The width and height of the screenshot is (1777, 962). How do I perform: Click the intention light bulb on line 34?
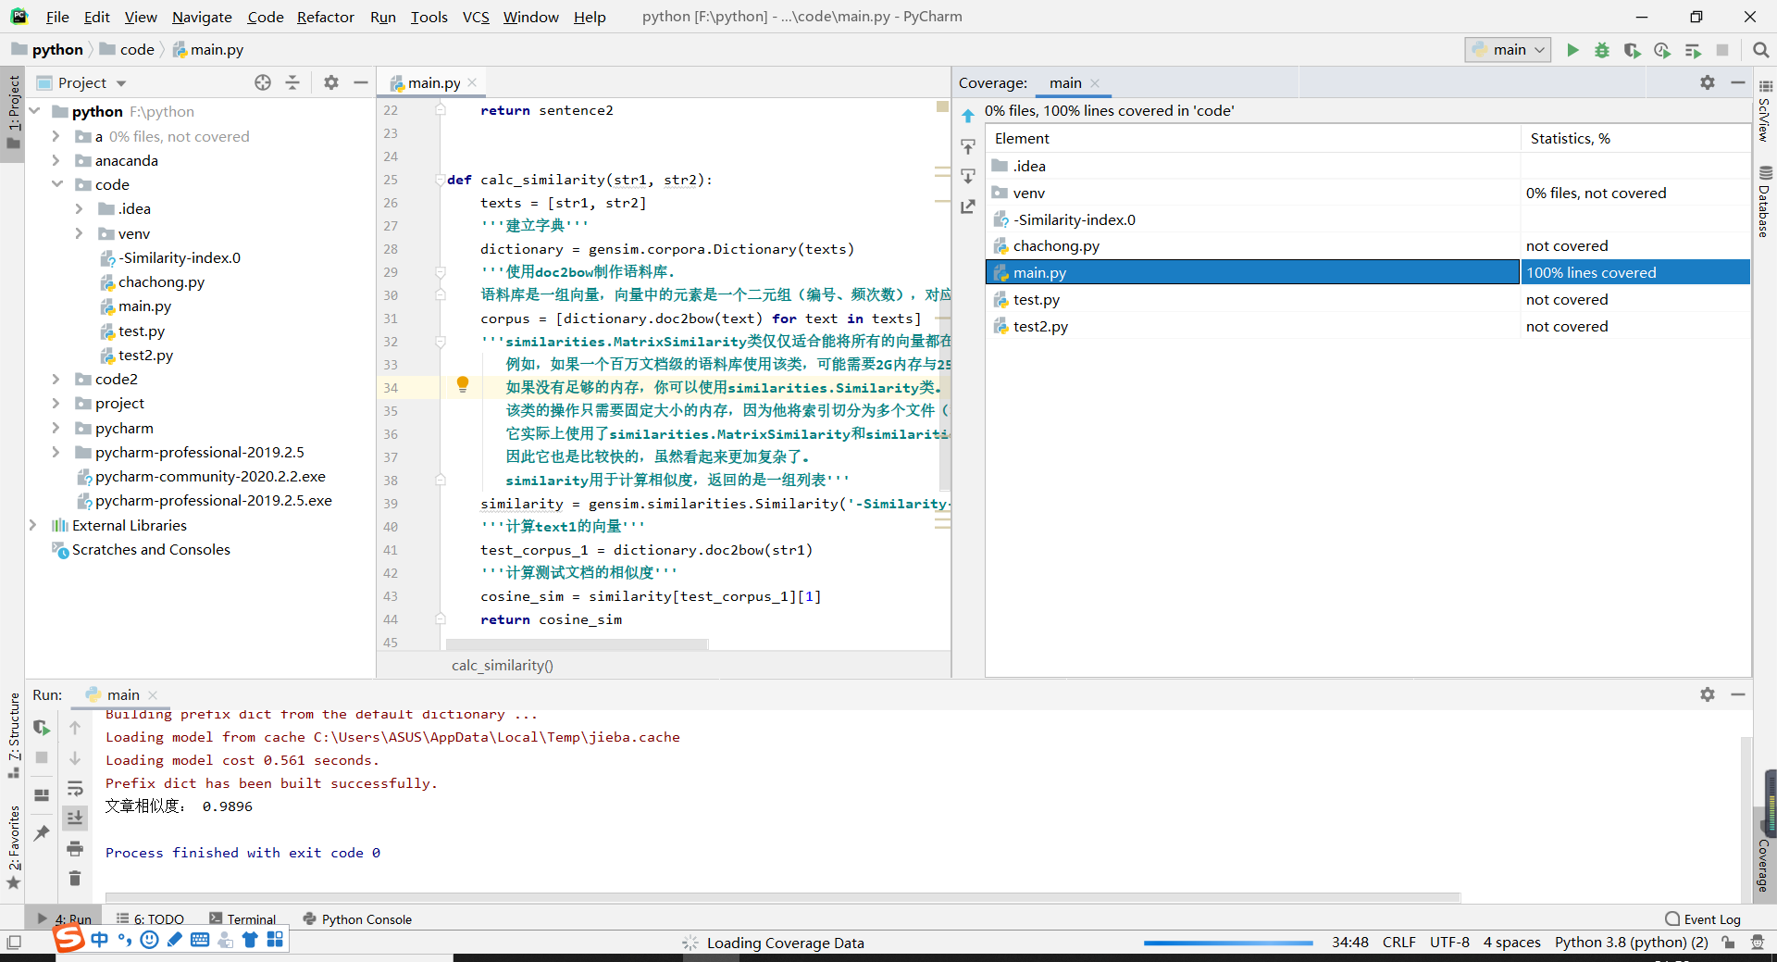(463, 384)
